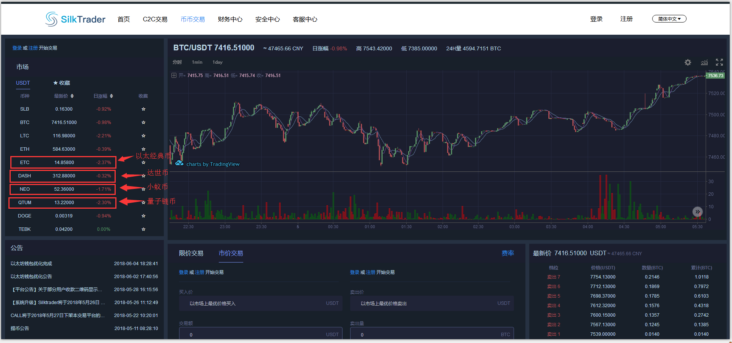Favorite the TEBK row star
Viewport: 732px width, 343px height.
pyautogui.click(x=144, y=229)
